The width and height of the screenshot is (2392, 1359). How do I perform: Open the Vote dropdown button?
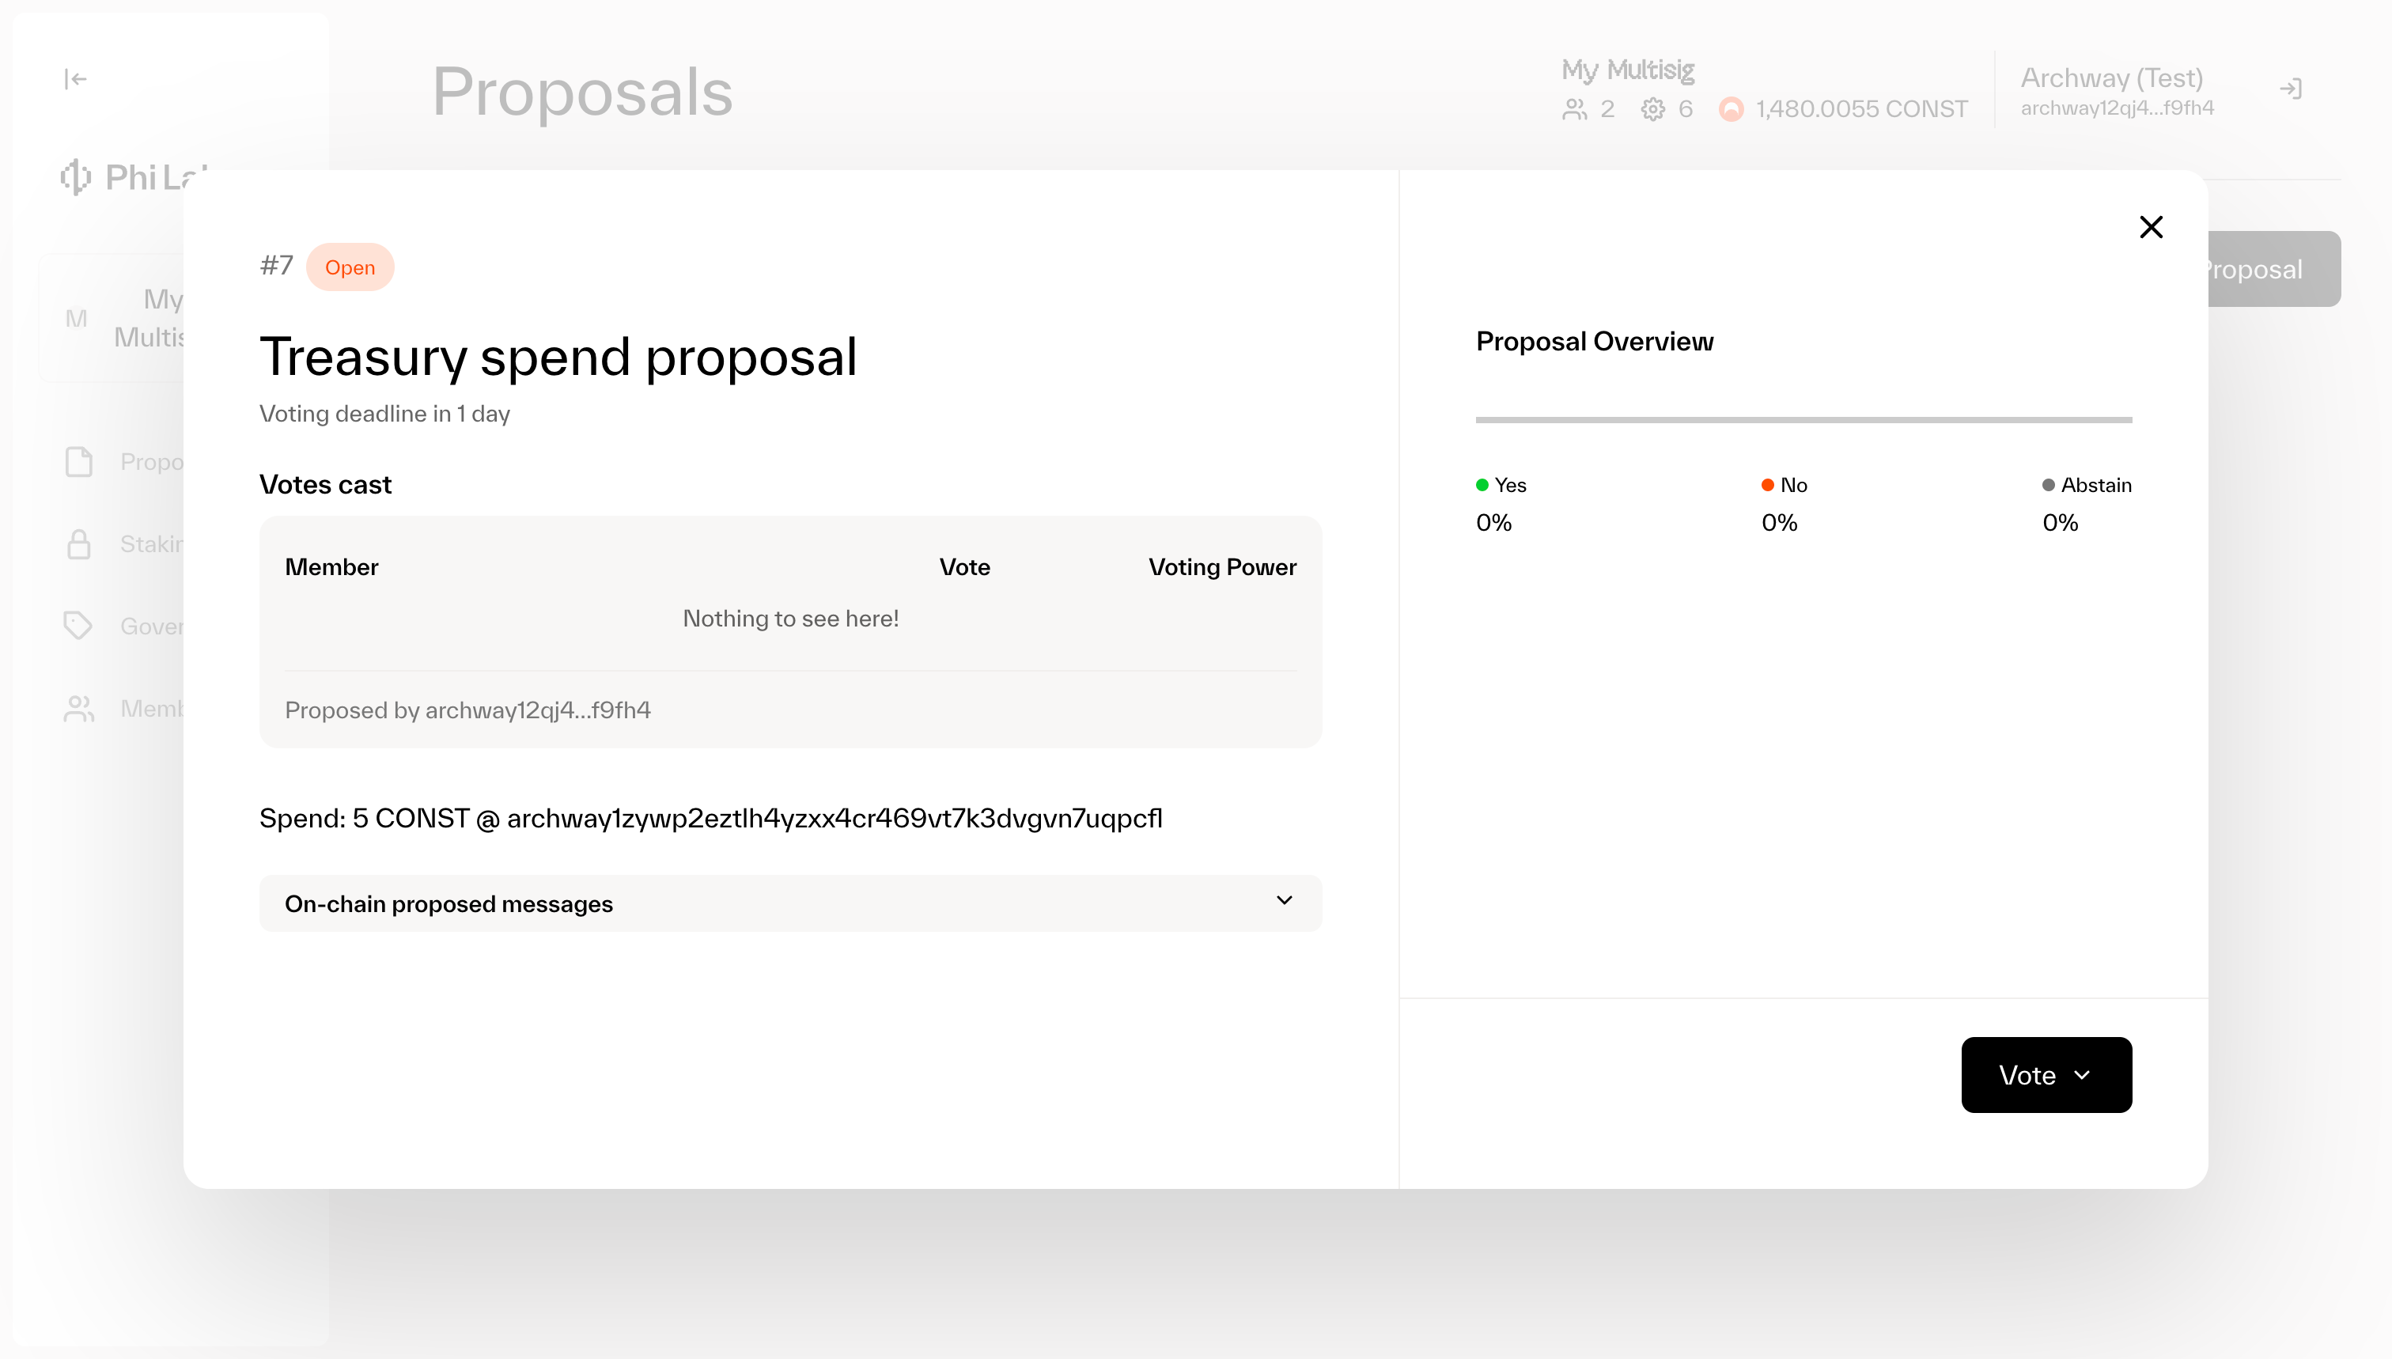(2046, 1075)
